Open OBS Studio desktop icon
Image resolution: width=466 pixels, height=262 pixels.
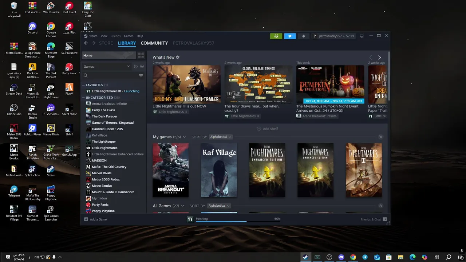click(14, 110)
